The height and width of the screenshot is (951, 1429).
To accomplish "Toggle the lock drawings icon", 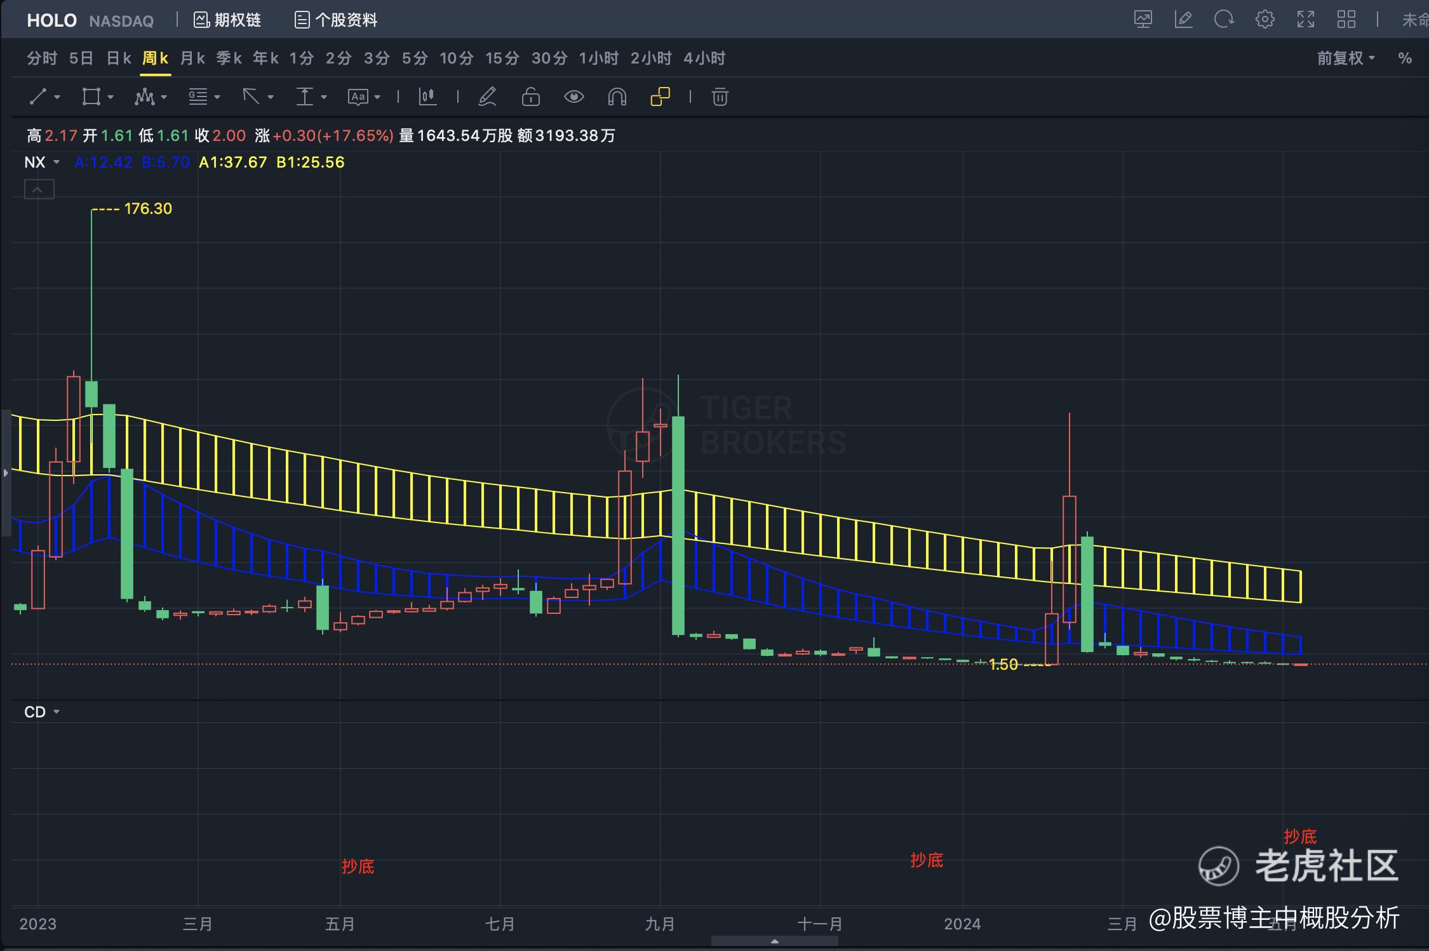I will [530, 96].
